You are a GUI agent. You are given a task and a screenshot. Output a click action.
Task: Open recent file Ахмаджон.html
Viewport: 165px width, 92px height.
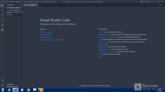[x=103, y=34]
